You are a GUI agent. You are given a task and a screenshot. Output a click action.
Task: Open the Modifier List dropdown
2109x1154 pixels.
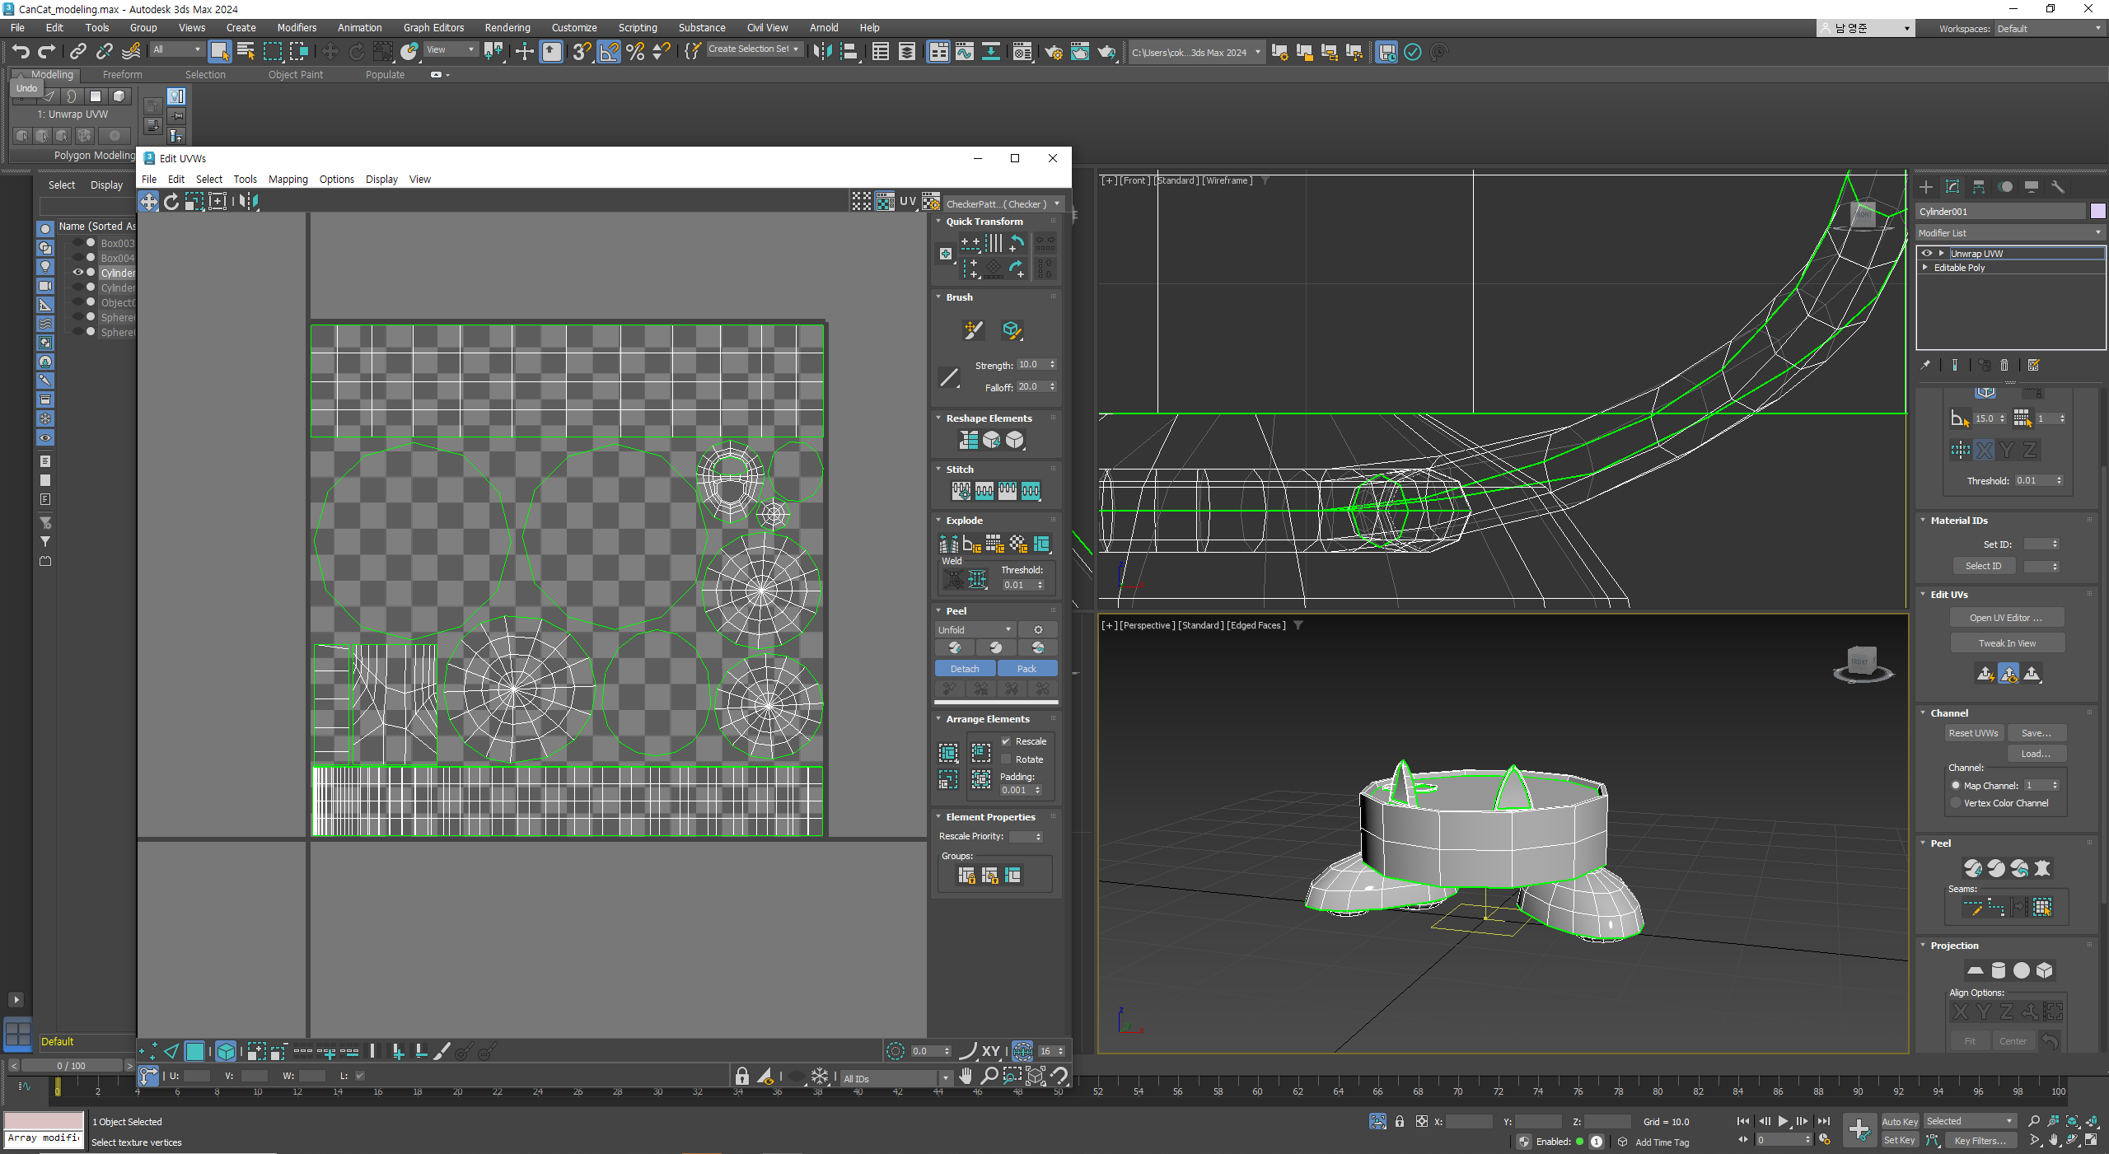(x=2010, y=233)
